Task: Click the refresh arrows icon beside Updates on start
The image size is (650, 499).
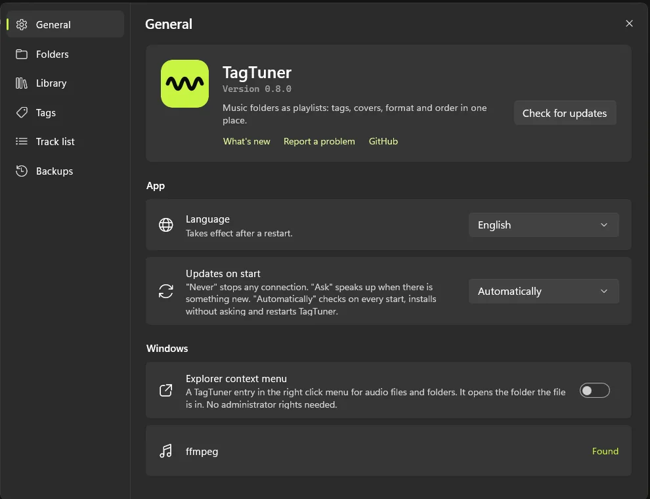Action: [166, 291]
